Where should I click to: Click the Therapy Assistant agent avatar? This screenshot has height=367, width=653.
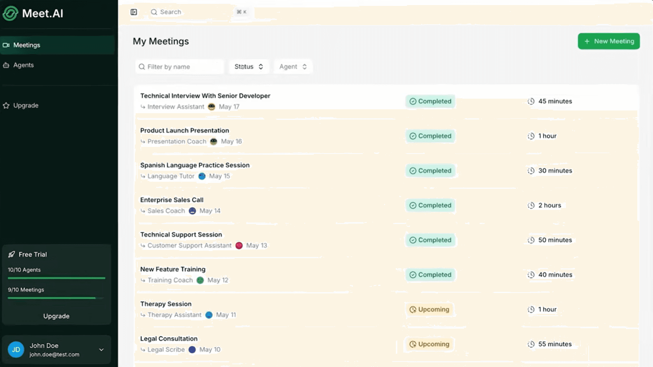209,315
